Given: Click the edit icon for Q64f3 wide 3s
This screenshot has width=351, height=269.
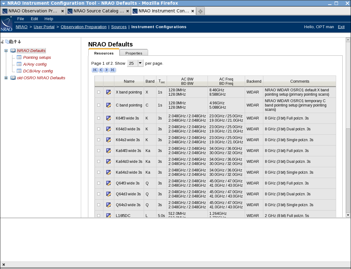Looking at the screenshot, I should pos(108,183).
